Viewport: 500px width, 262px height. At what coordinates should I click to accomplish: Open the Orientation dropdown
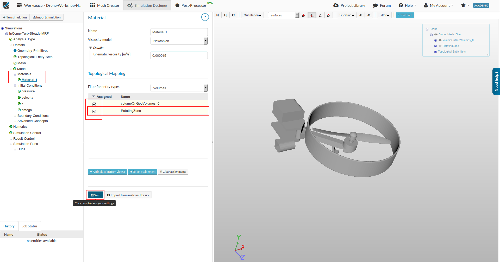pyautogui.click(x=252, y=15)
